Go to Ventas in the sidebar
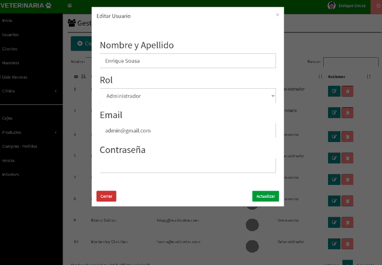Screen dimensions: 382x265 [x=9, y=161]
